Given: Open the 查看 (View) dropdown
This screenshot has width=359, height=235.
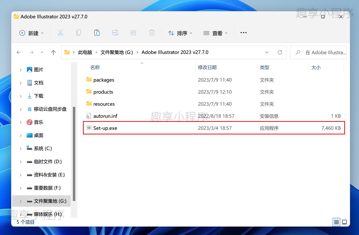Looking at the screenshot, I should 216,33.
